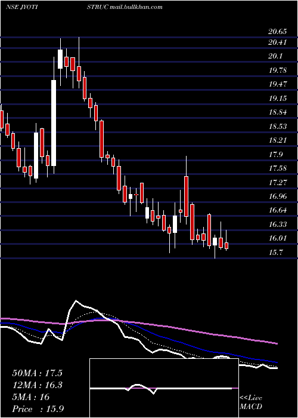Click the 20.1 price axis label

(275, 56)
